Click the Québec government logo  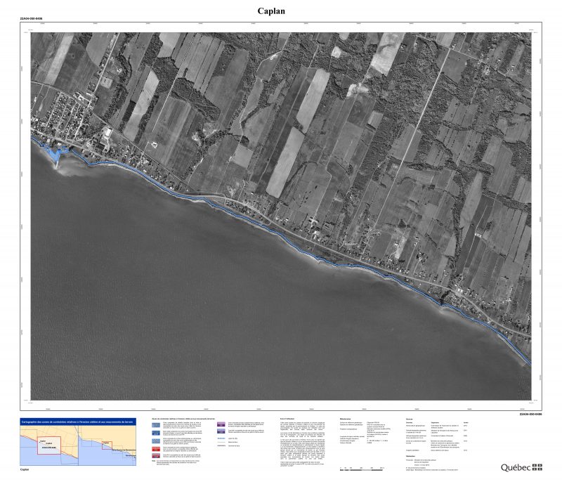514,467
